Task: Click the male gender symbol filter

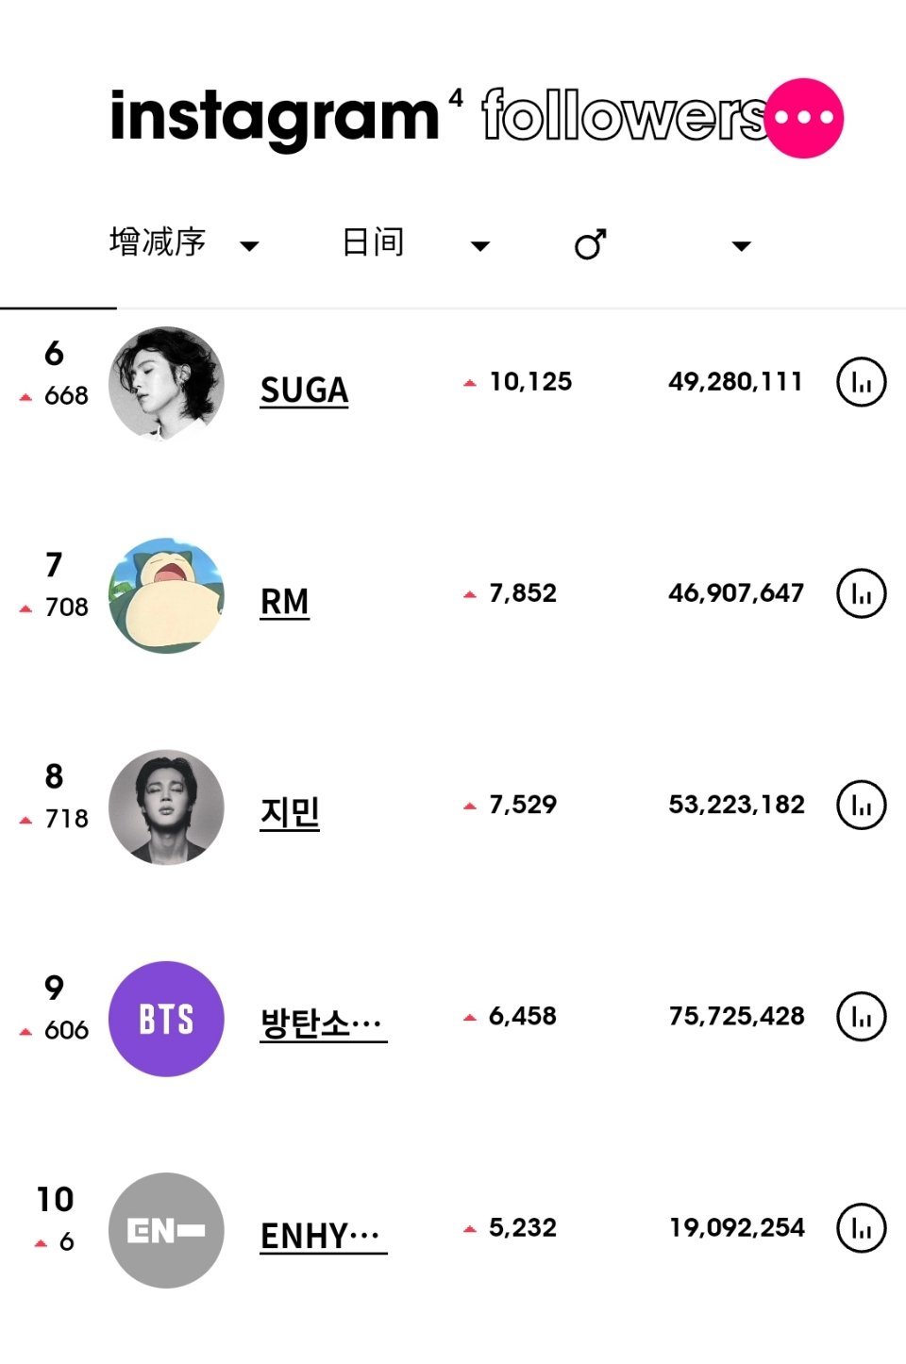Action: click(x=590, y=245)
